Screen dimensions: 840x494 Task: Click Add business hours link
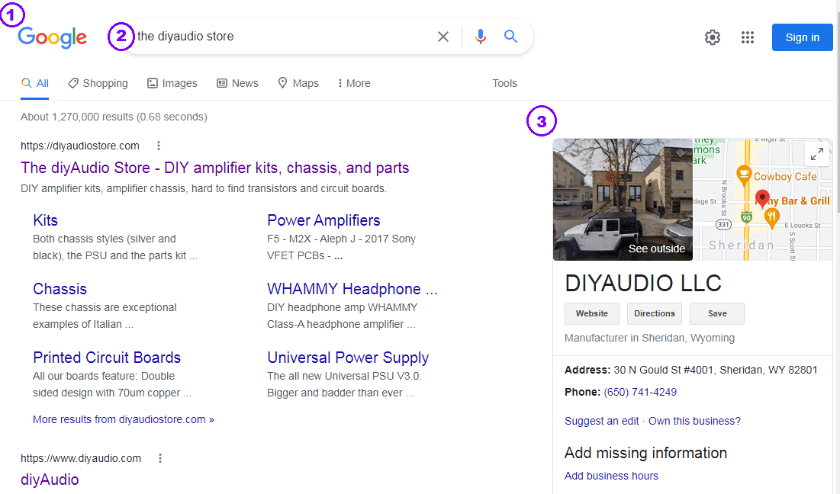click(611, 476)
